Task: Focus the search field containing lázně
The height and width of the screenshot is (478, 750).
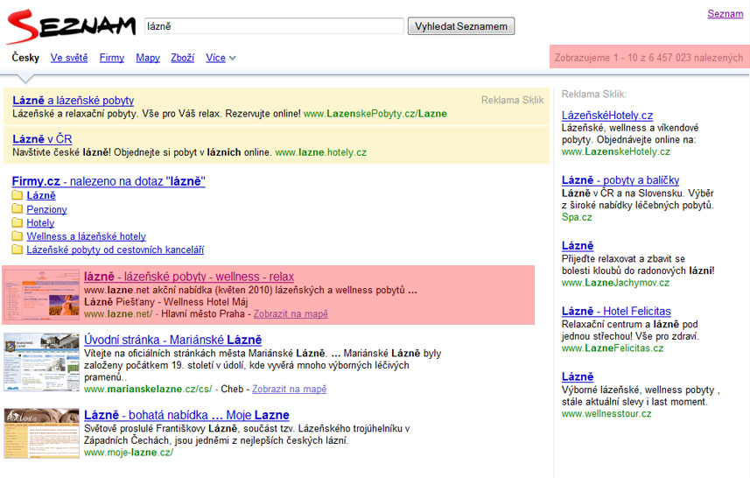Action: 274,26
